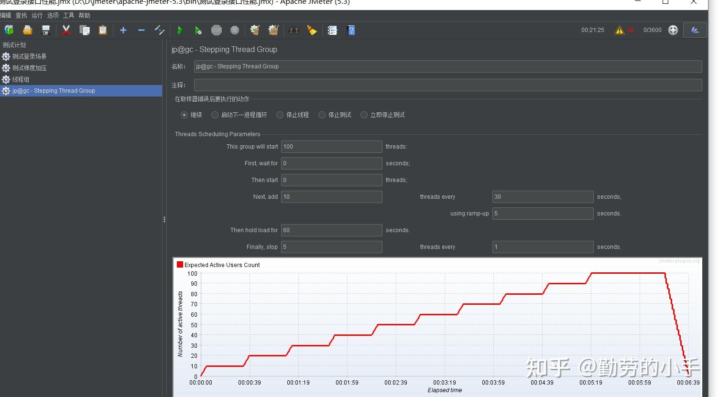The image size is (719, 397).
Task: Open the 运行 menu
Action: click(37, 15)
